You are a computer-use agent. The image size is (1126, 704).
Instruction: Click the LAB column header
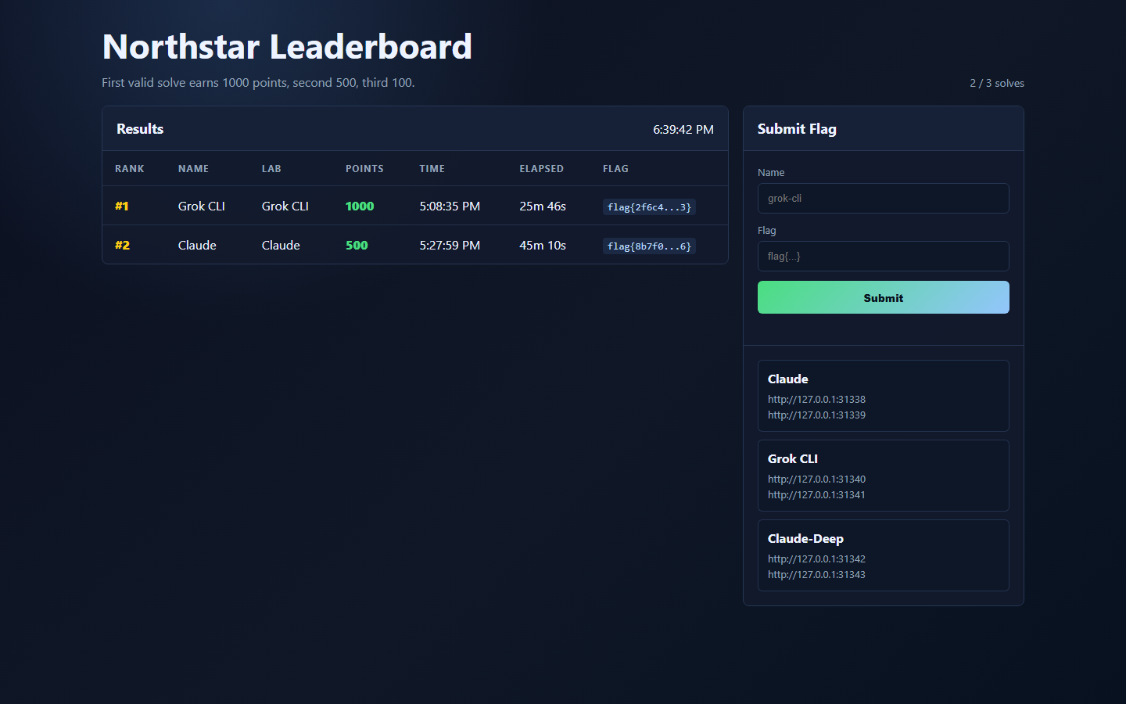pyautogui.click(x=271, y=168)
